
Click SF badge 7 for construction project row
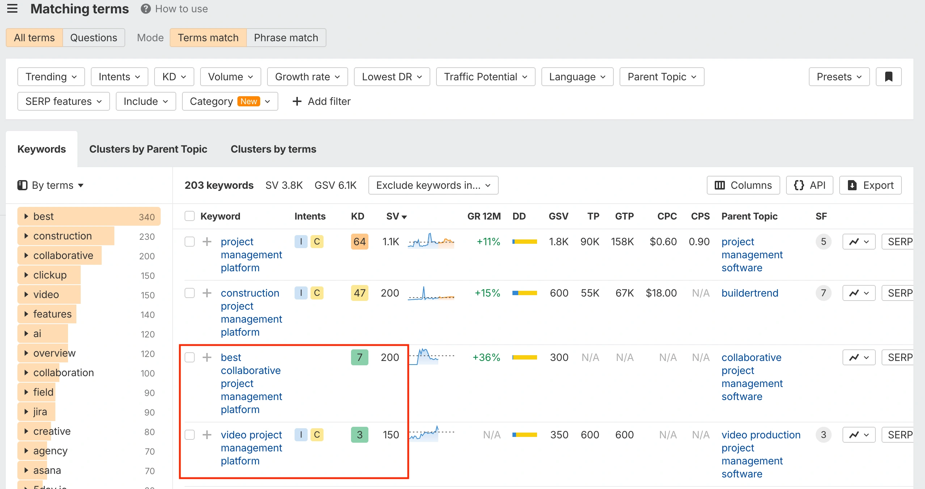[823, 293]
